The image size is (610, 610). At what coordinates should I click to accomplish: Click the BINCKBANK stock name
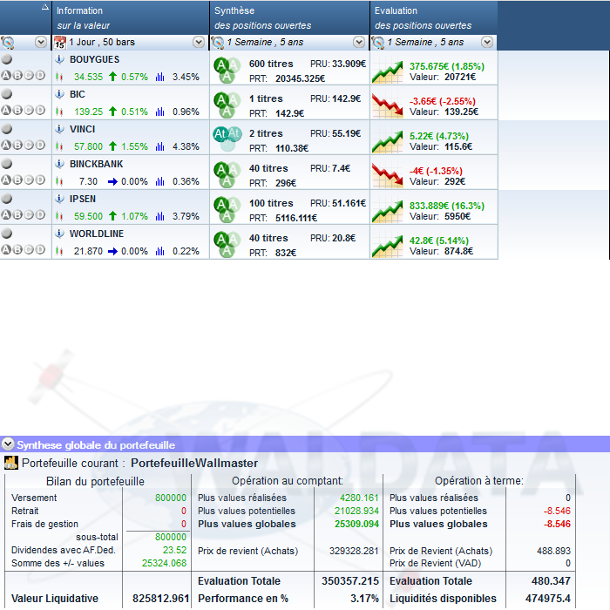coord(96,164)
